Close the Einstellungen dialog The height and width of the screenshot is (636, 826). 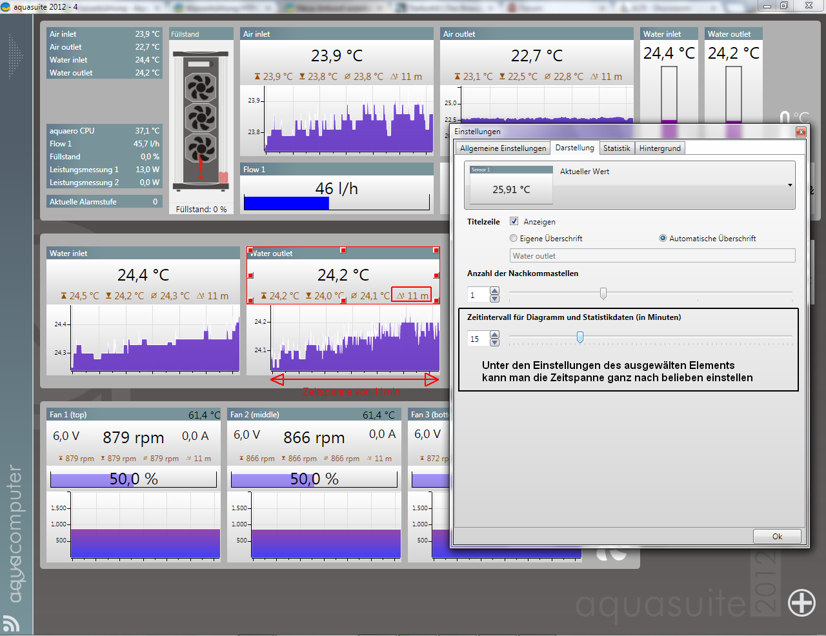800,132
